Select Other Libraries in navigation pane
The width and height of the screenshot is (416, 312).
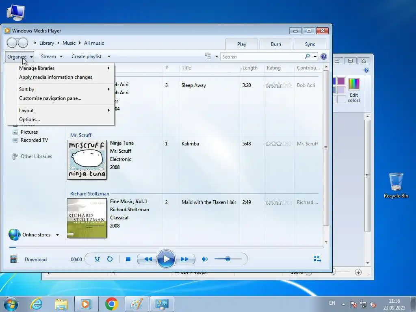click(x=36, y=156)
